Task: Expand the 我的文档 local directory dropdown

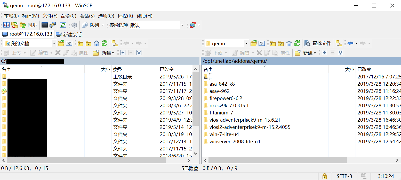Action: [x=54, y=43]
